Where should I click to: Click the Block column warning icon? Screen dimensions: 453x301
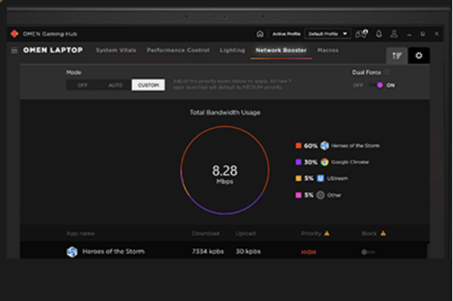pyautogui.click(x=383, y=233)
